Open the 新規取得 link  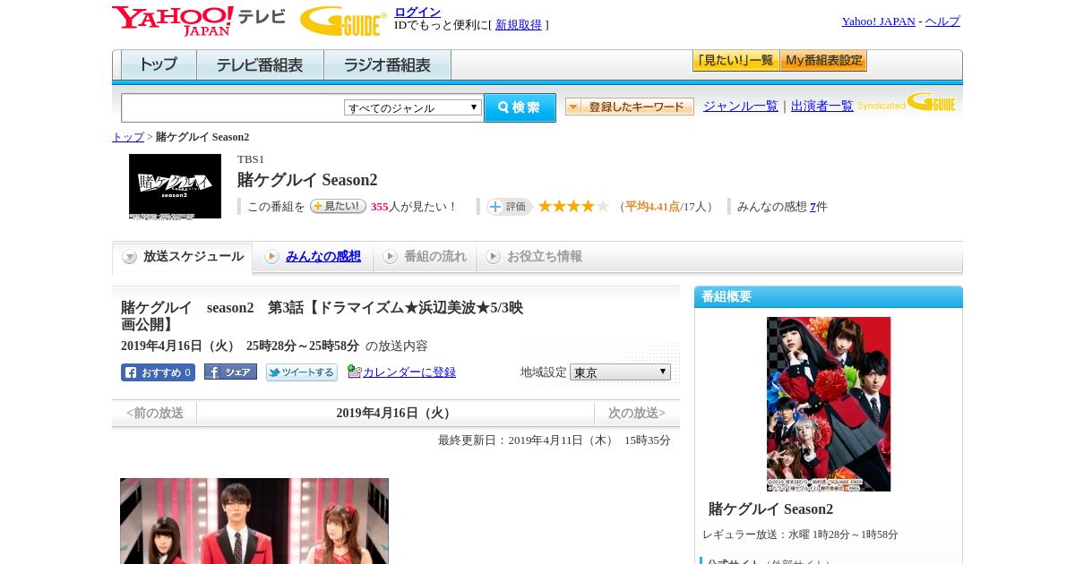click(519, 25)
